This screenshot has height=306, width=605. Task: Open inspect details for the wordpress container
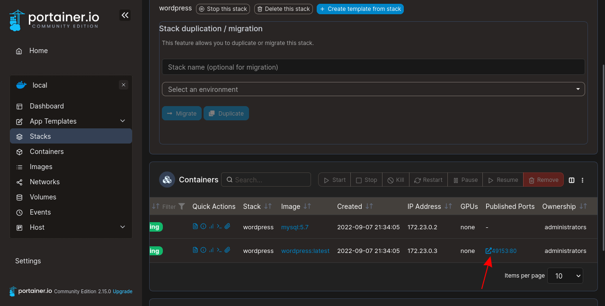coord(203,250)
